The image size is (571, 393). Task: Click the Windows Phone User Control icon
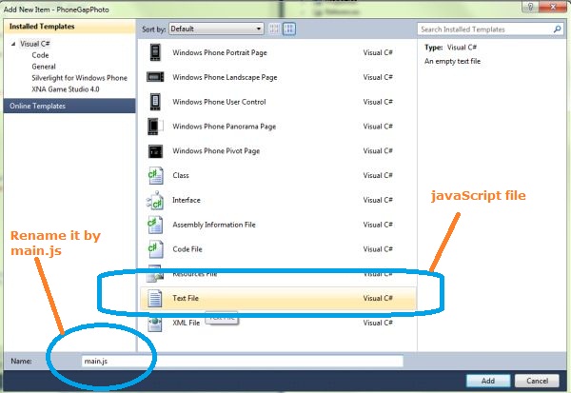click(155, 102)
